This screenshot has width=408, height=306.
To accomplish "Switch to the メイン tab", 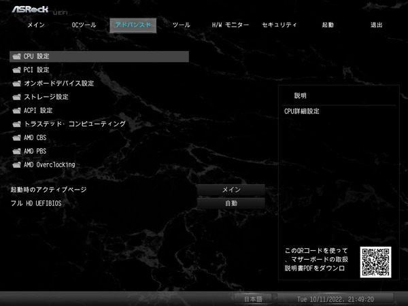I will pos(37,25).
